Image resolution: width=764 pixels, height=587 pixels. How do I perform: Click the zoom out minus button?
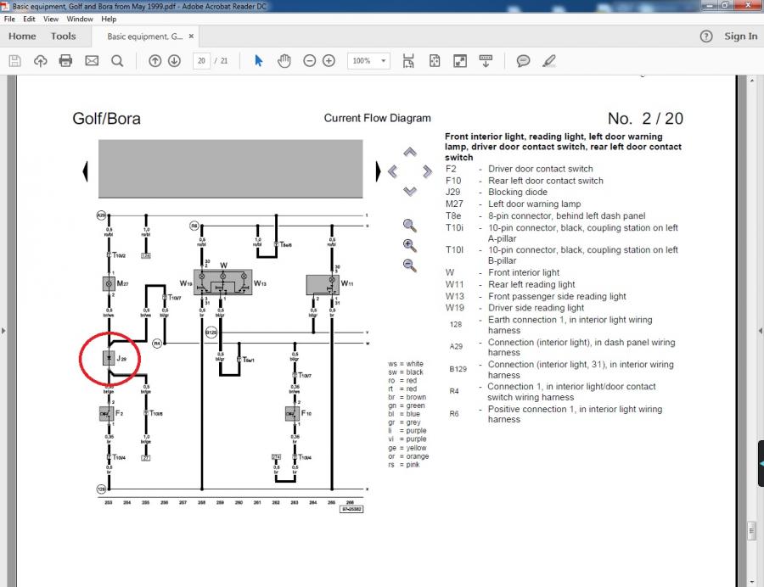(309, 61)
